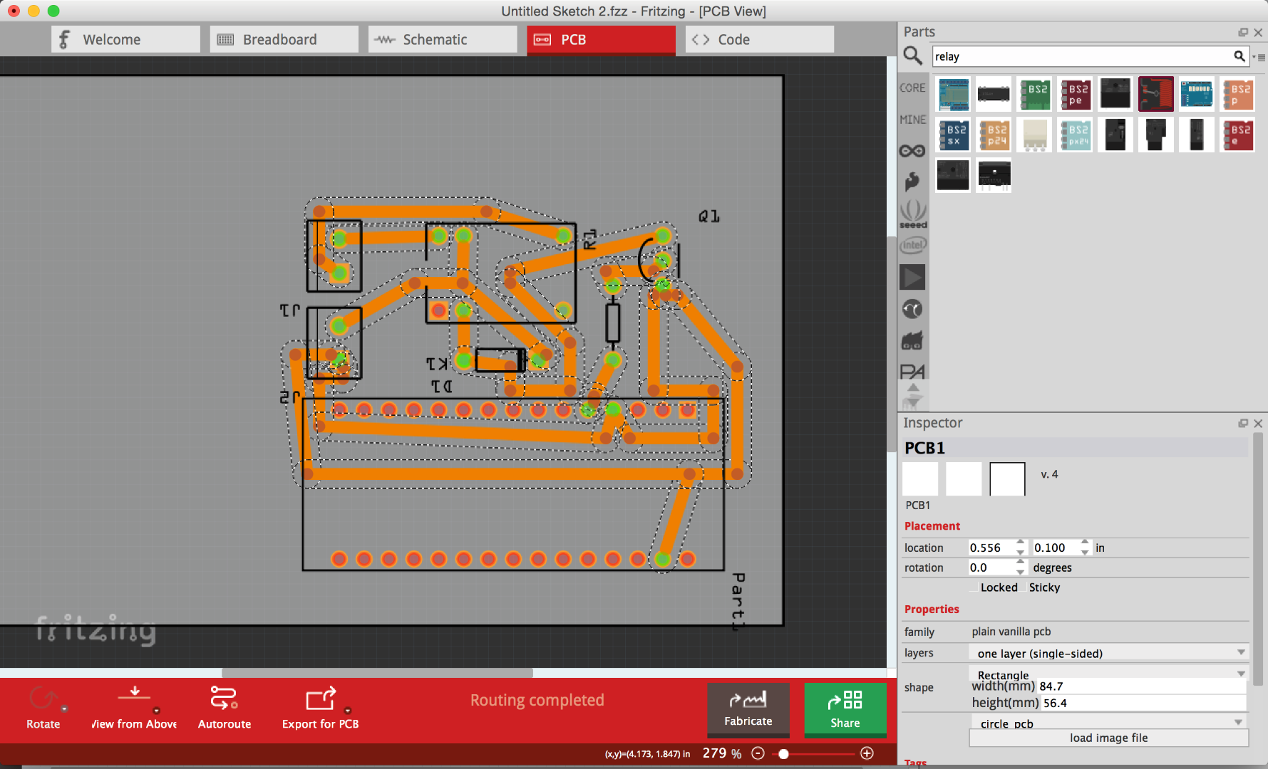Select the highlighted red relay part

point(1156,94)
